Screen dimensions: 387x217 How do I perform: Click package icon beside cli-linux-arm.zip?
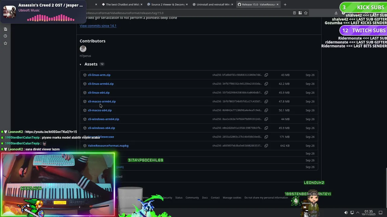[x=85, y=75]
